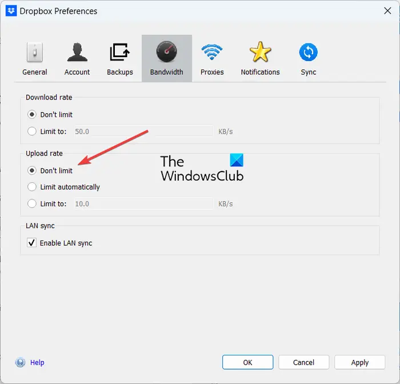Click the Download rate group heading
The image size is (400, 384).
click(x=49, y=98)
